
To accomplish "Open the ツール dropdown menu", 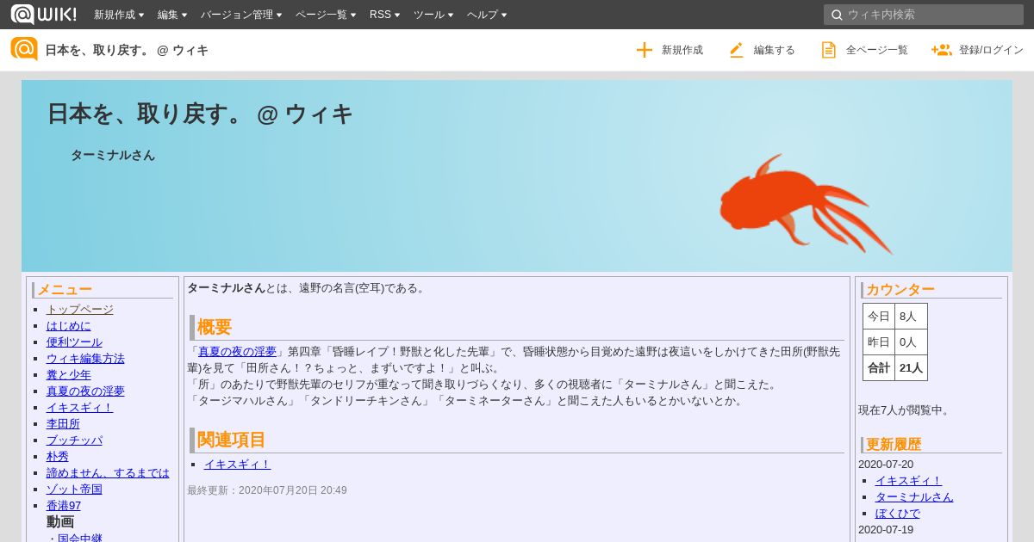I will (x=433, y=15).
